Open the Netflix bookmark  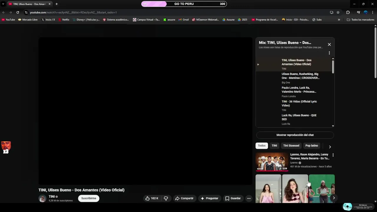(64, 20)
